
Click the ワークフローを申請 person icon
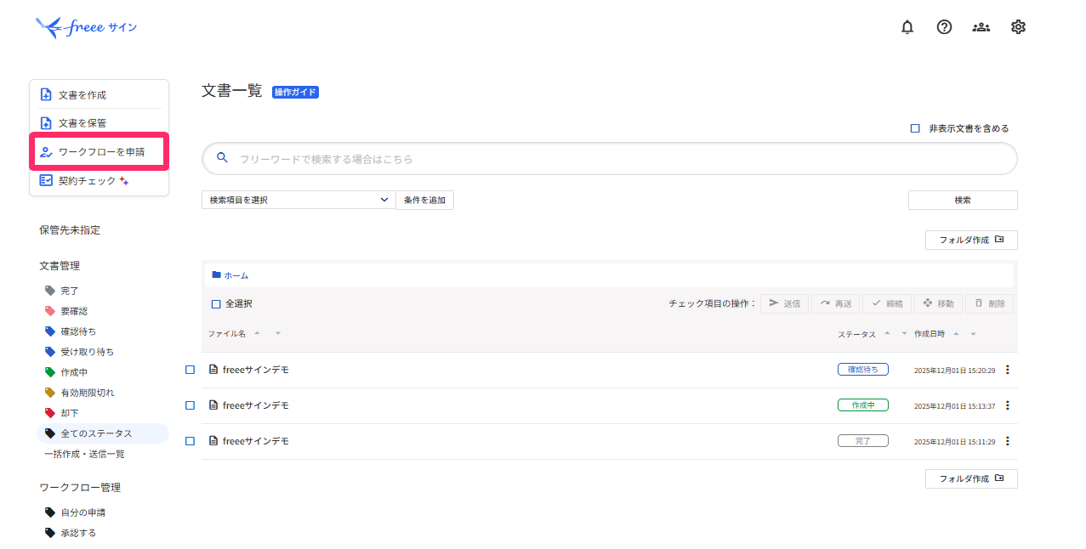tap(47, 152)
